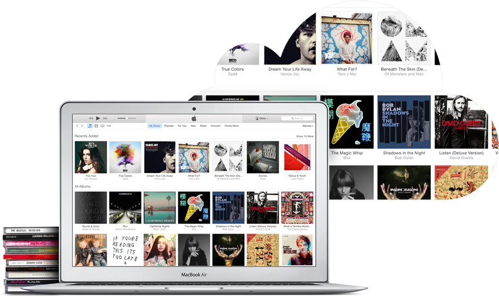
Task: Expand the Albums view dropdown
Action: pyautogui.click(x=308, y=126)
